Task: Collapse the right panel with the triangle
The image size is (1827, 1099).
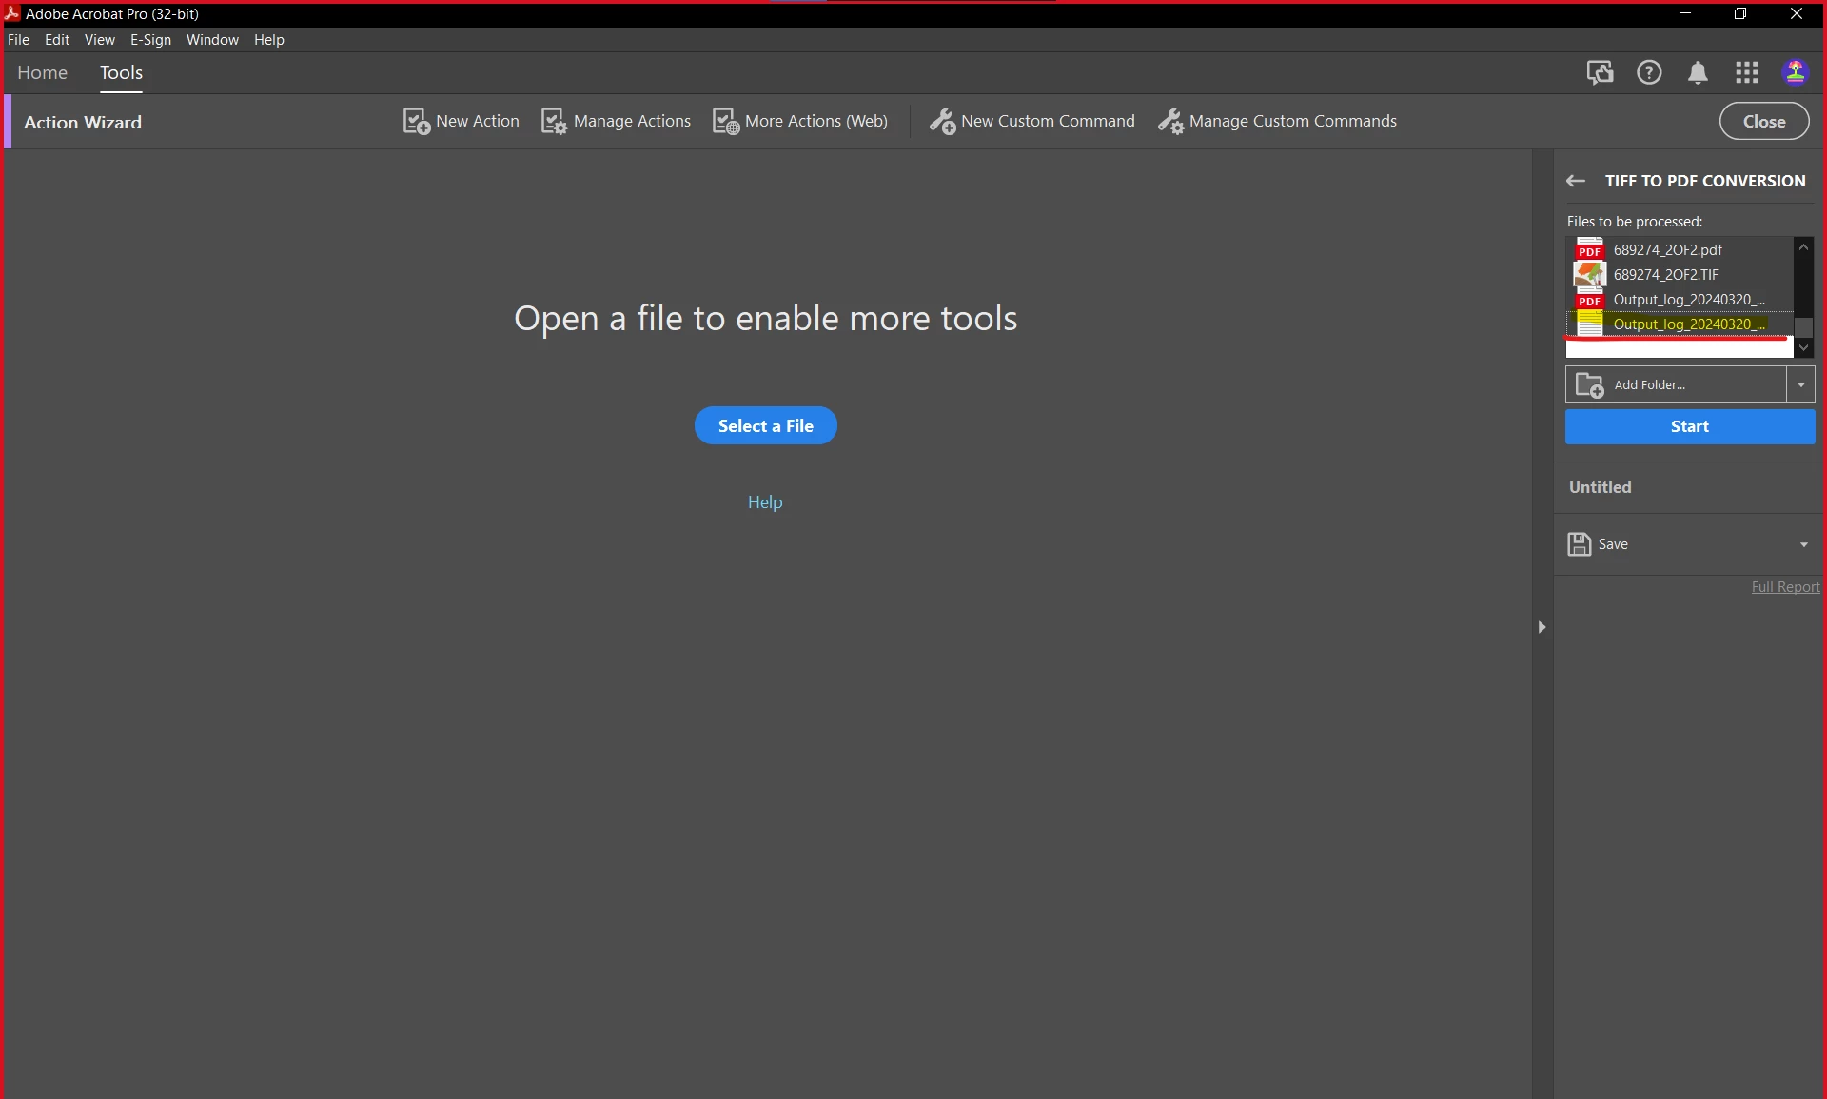Action: (1542, 627)
